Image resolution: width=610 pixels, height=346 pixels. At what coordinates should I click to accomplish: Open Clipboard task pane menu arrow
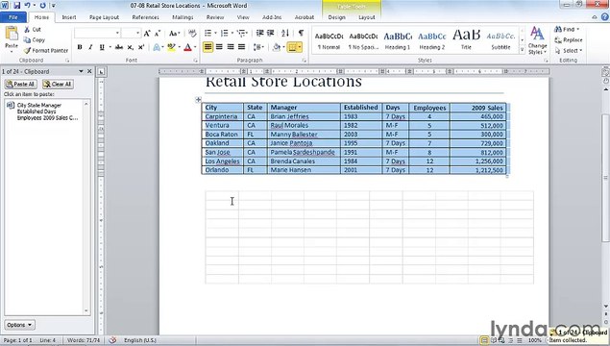click(x=81, y=72)
